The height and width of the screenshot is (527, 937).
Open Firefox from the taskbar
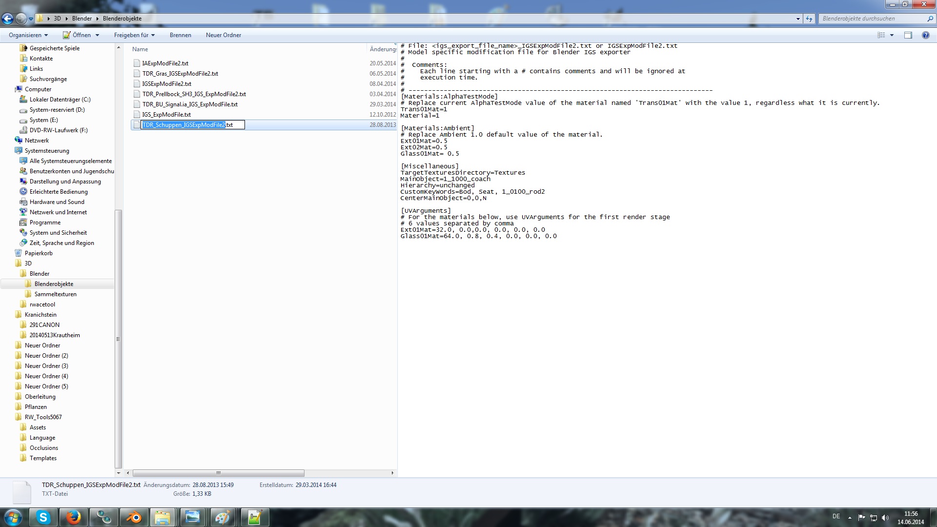[x=74, y=517]
